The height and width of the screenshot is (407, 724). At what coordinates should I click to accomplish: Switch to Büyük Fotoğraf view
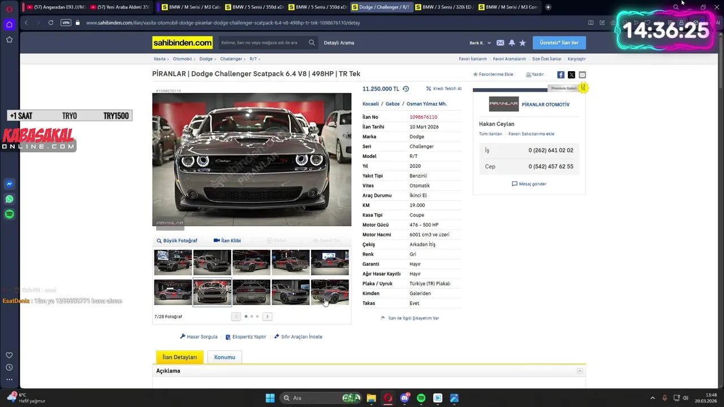176,241
